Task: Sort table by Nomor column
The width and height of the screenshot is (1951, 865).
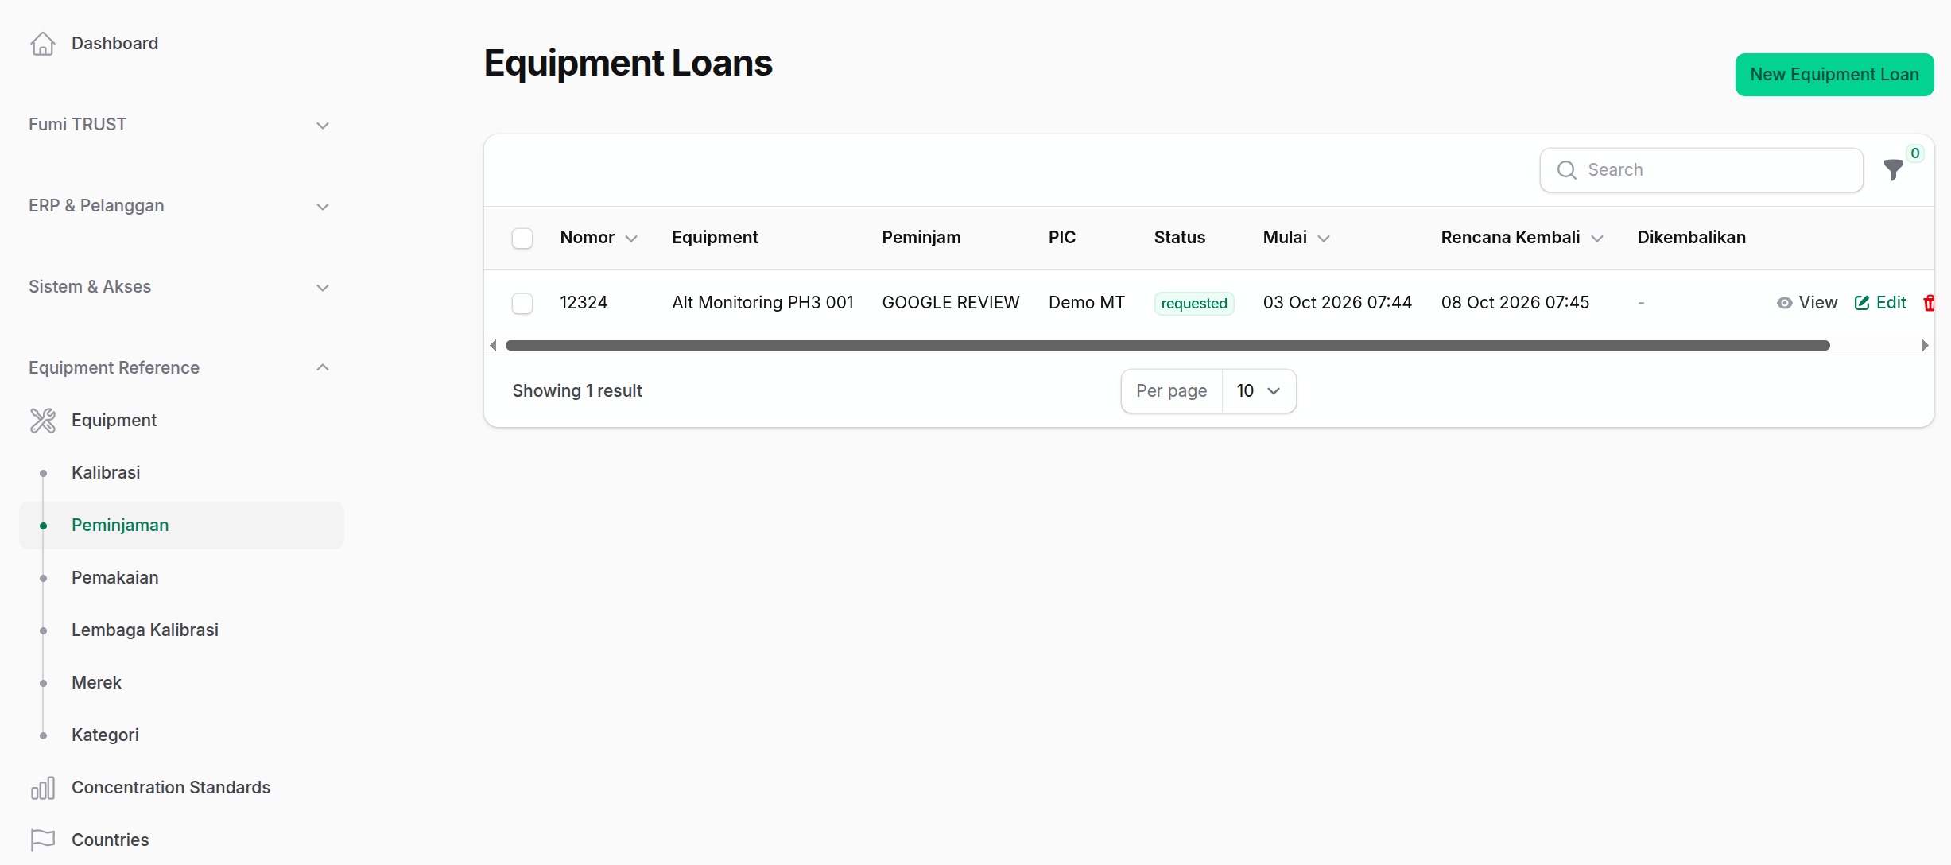Action: tap(599, 238)
